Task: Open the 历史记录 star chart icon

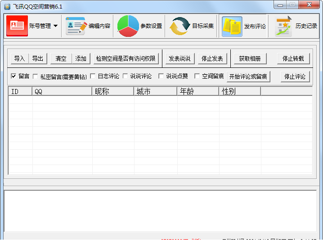Action: pos(283,27)
